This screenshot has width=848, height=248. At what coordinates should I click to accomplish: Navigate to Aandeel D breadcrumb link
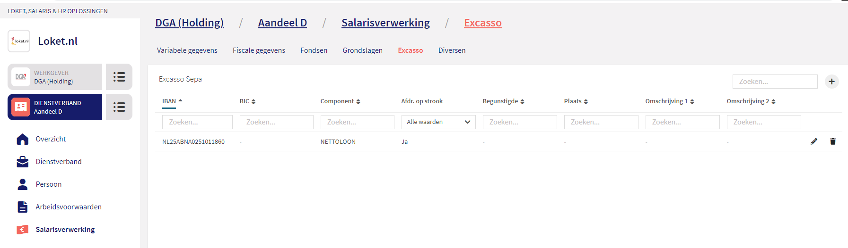pos(282,23)
